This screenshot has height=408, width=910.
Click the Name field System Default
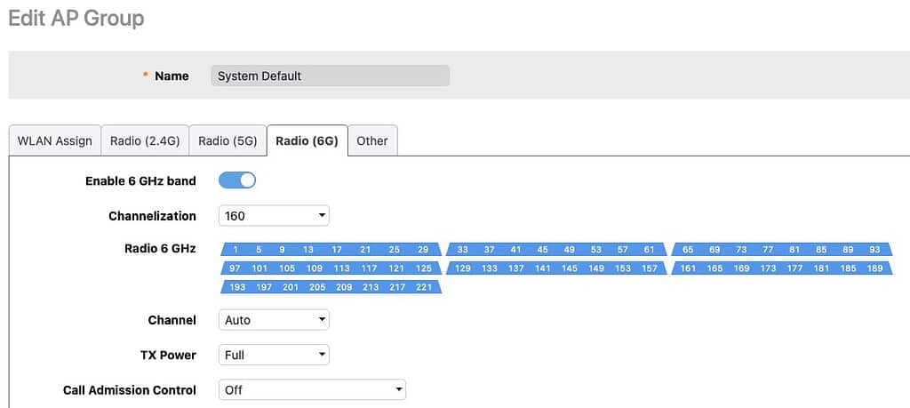(x=331, y=76)
